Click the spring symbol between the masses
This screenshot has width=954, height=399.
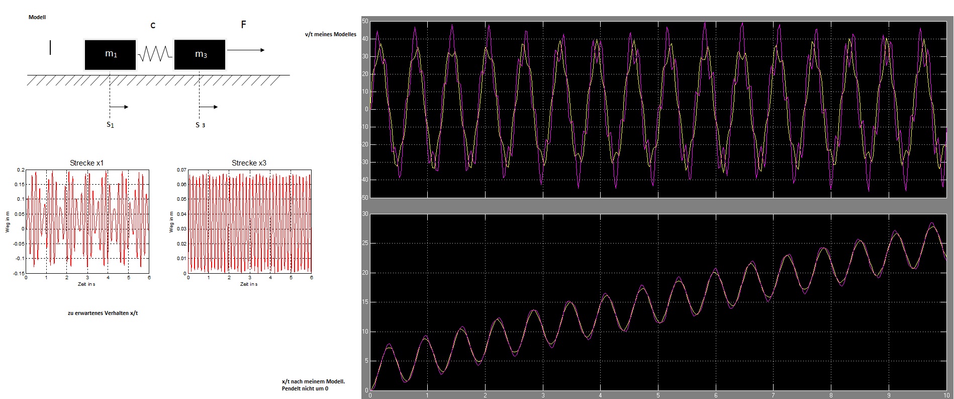pos(155,54)
